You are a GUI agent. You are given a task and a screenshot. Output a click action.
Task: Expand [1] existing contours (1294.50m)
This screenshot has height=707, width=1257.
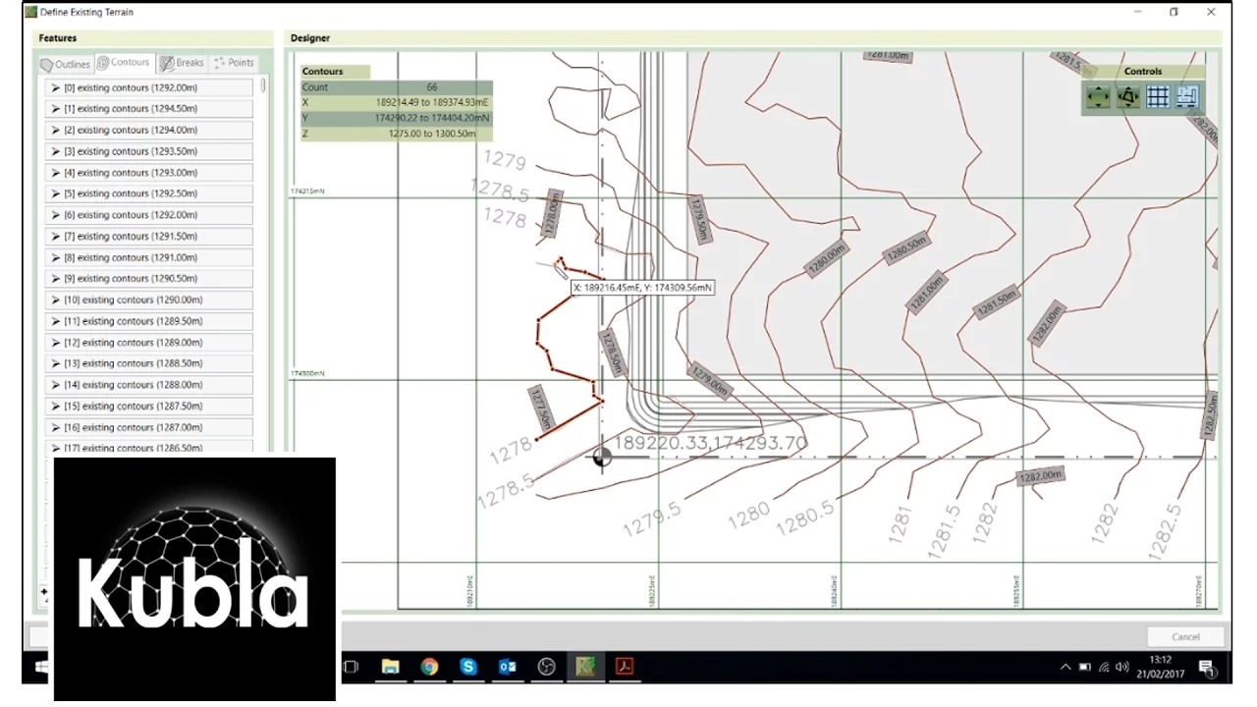(55, 109)
